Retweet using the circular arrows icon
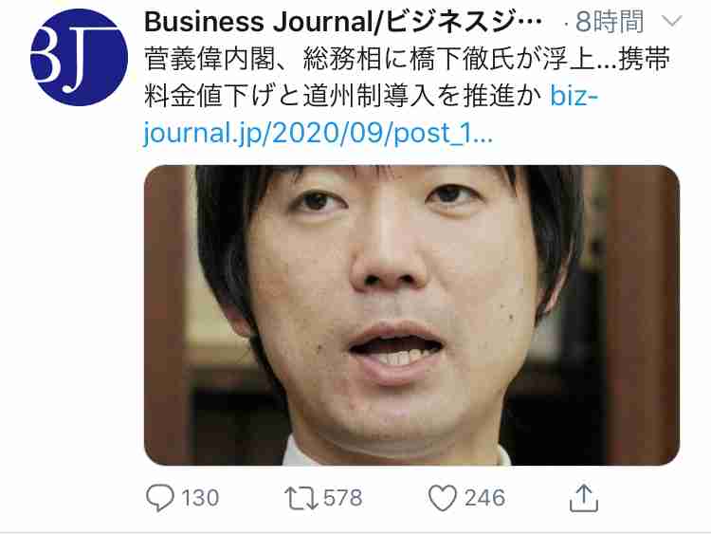 tap(301, 498)
